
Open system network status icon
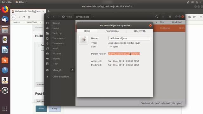[188, 2]
